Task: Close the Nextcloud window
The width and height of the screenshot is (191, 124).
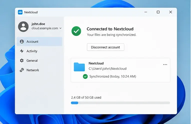Action: (x=170, y=12)
